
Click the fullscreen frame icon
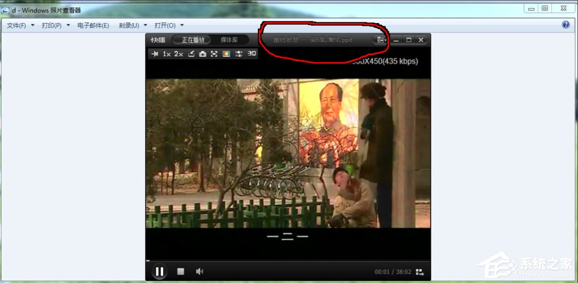coord(214,54)
